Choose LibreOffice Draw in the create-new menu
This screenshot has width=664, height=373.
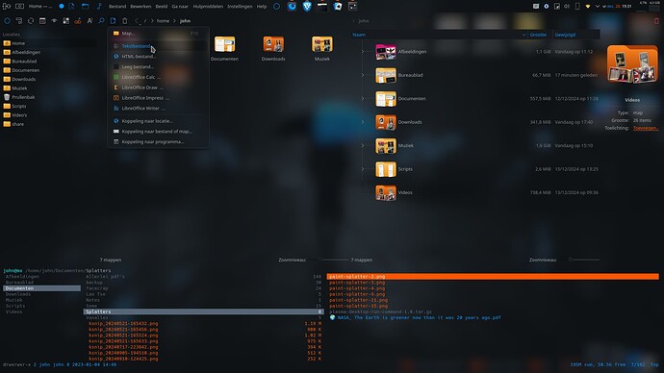point(158,87)
